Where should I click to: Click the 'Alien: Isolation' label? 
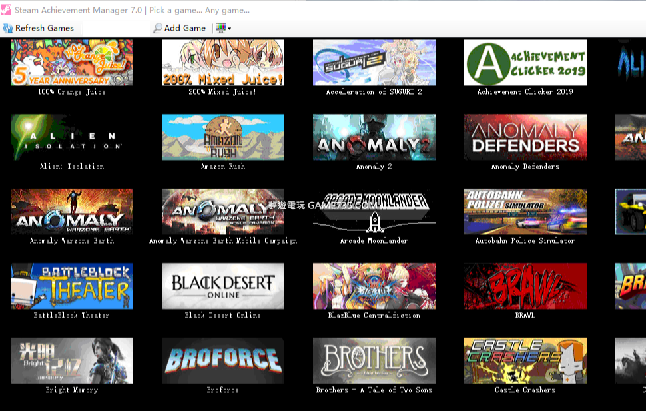click(72, 167)
